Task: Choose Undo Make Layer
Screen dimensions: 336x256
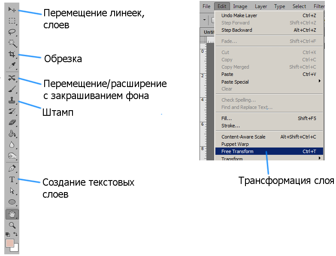Action: [269, 15]
